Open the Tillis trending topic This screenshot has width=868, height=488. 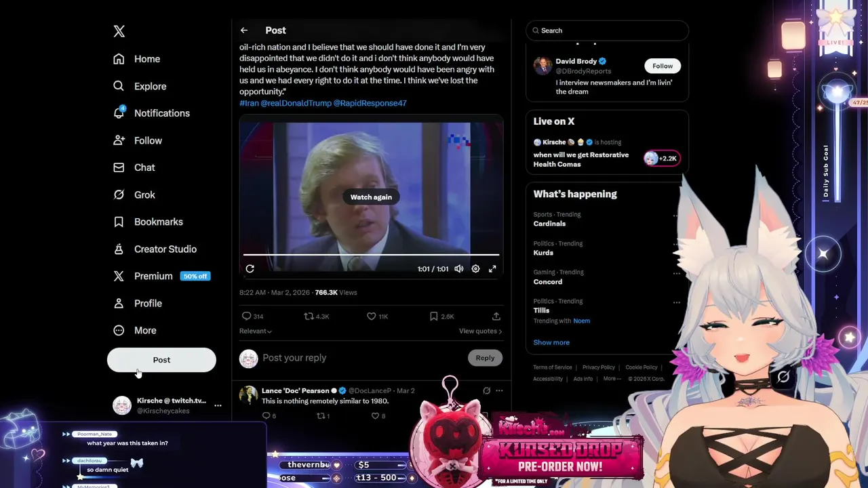point(541,310)
